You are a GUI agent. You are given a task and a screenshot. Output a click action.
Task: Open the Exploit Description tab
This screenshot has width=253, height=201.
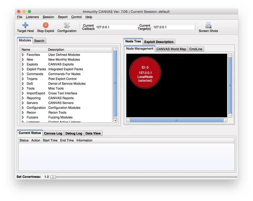pos(159,42)
